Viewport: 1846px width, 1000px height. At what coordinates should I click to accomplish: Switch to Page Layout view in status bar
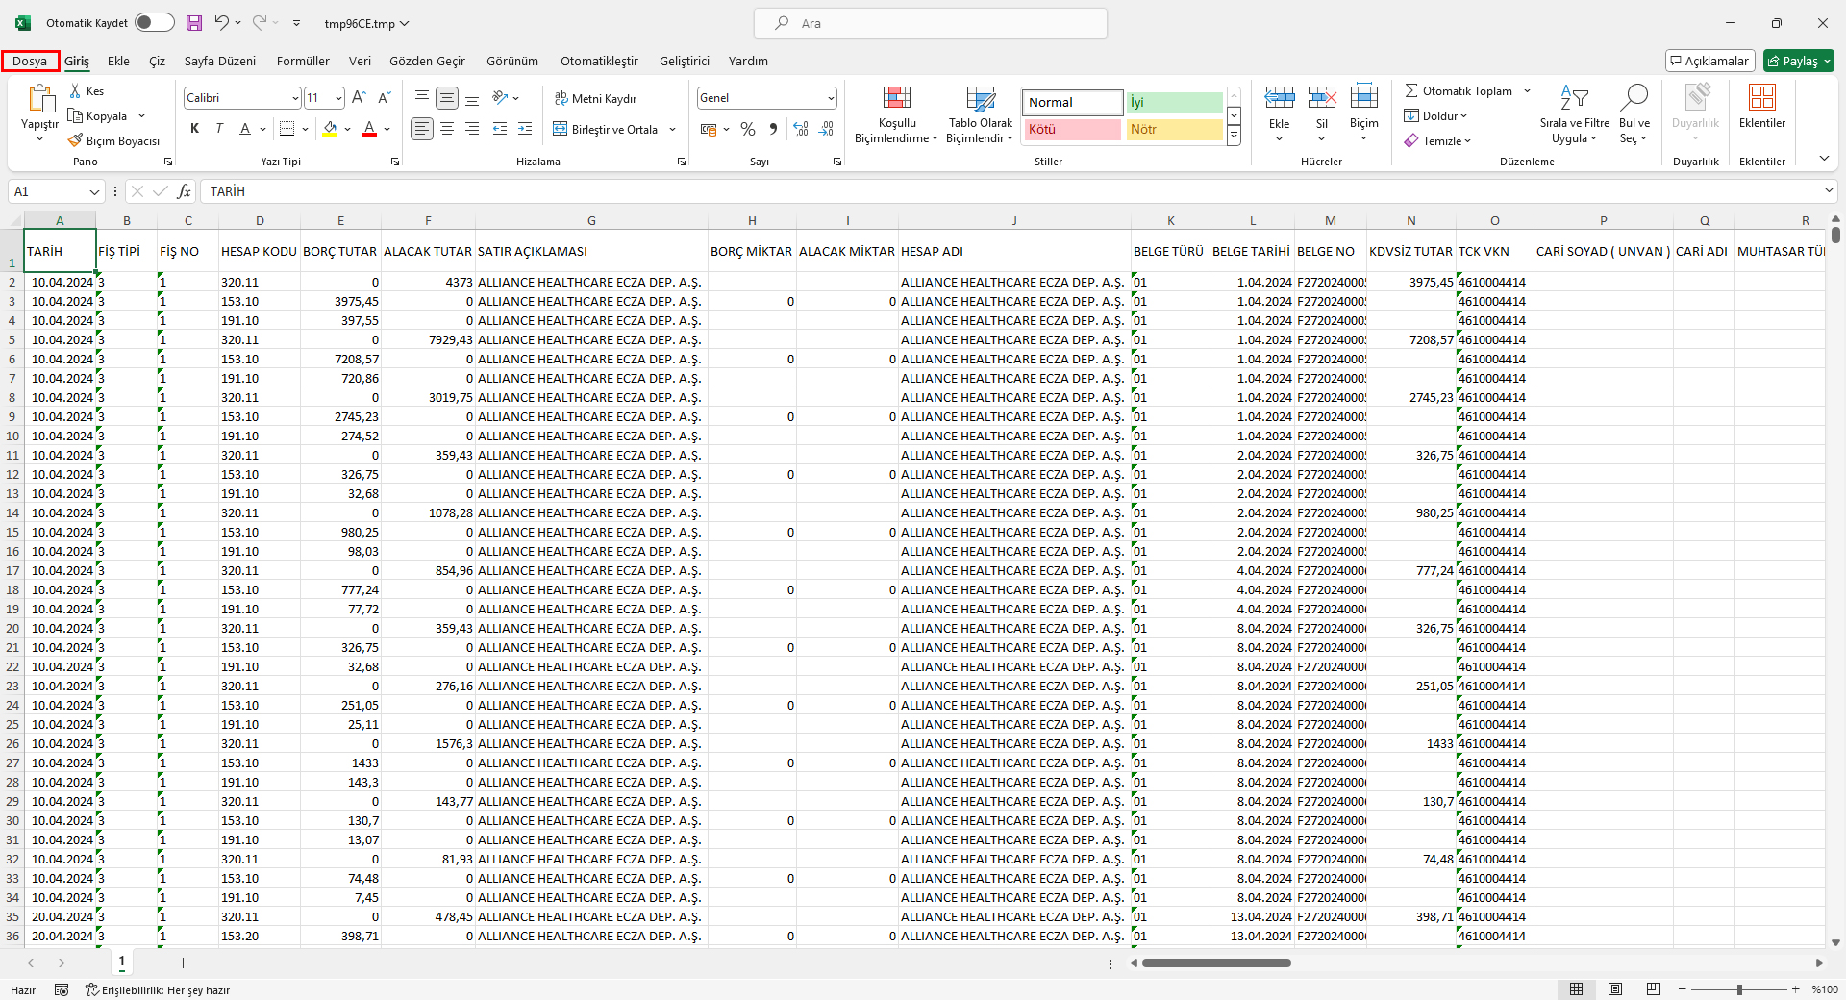click(1615, 988)
